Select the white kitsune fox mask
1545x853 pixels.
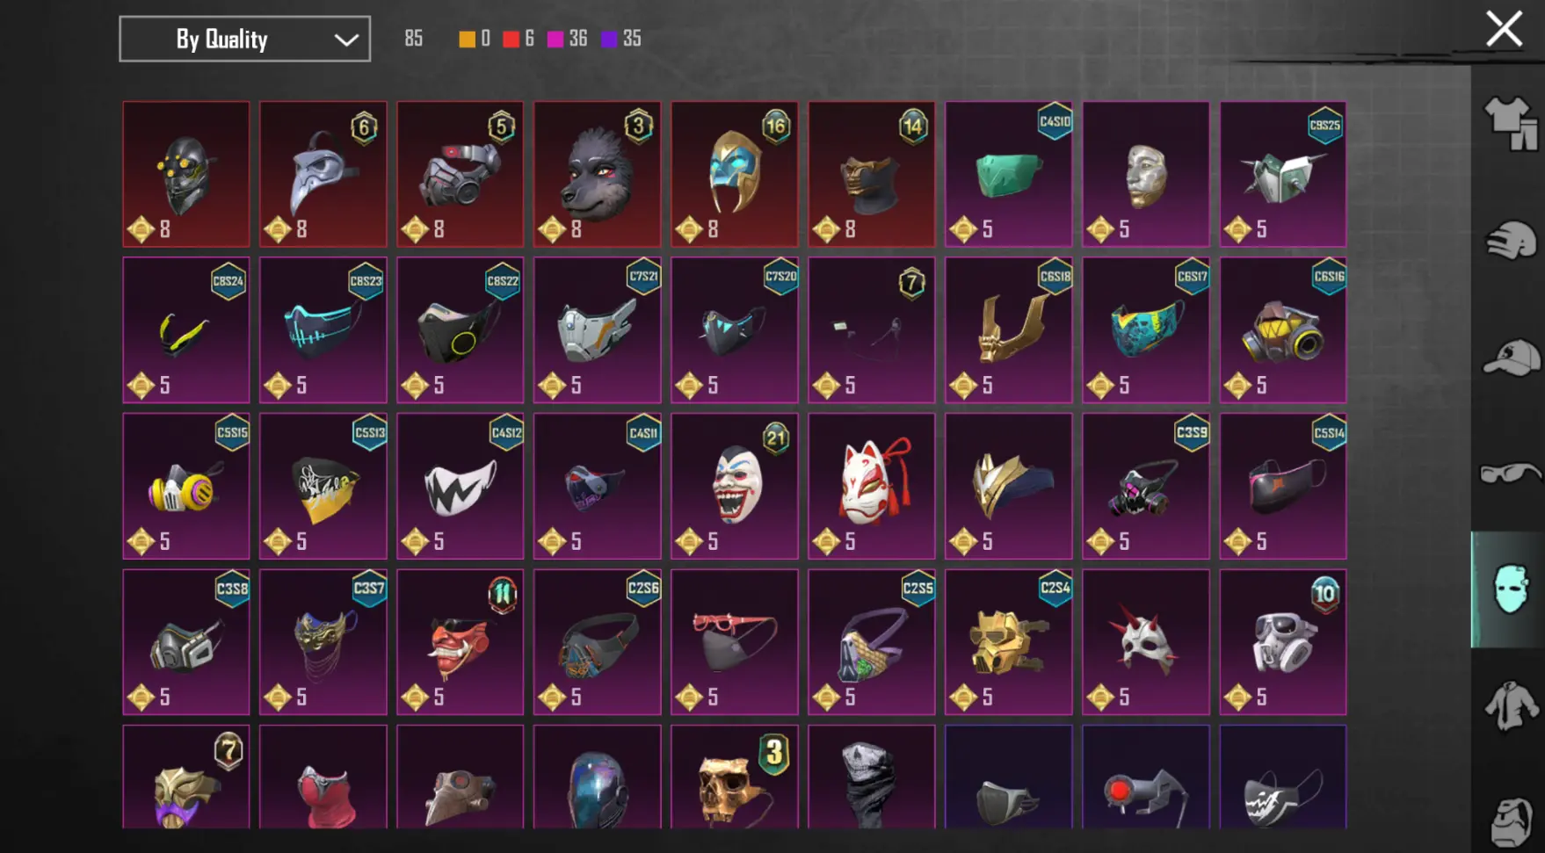tap(872, 486)
